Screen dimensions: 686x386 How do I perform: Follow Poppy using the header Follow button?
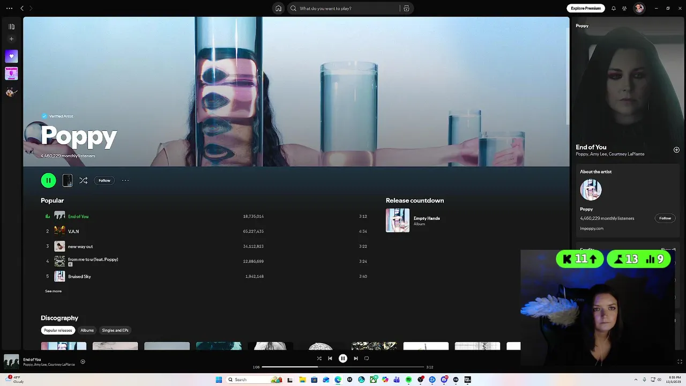point(105,181)
